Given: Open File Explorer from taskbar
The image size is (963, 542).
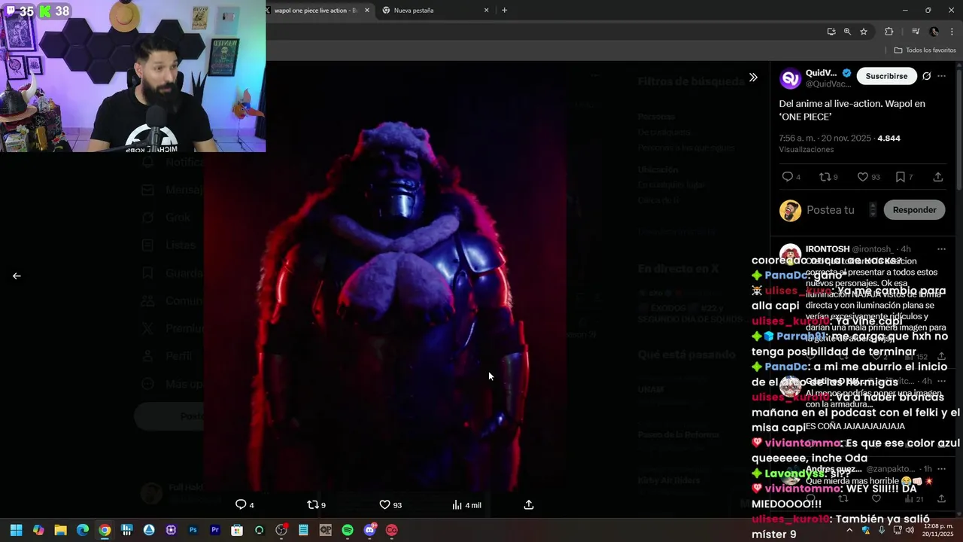Looking at the screenshot, I should 60,530.
